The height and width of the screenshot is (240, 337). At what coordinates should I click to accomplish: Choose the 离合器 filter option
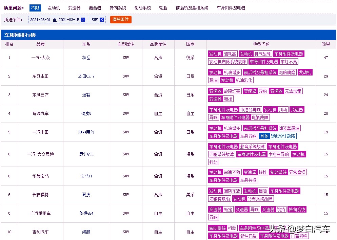pyautogui.click(x=95, y=8)
